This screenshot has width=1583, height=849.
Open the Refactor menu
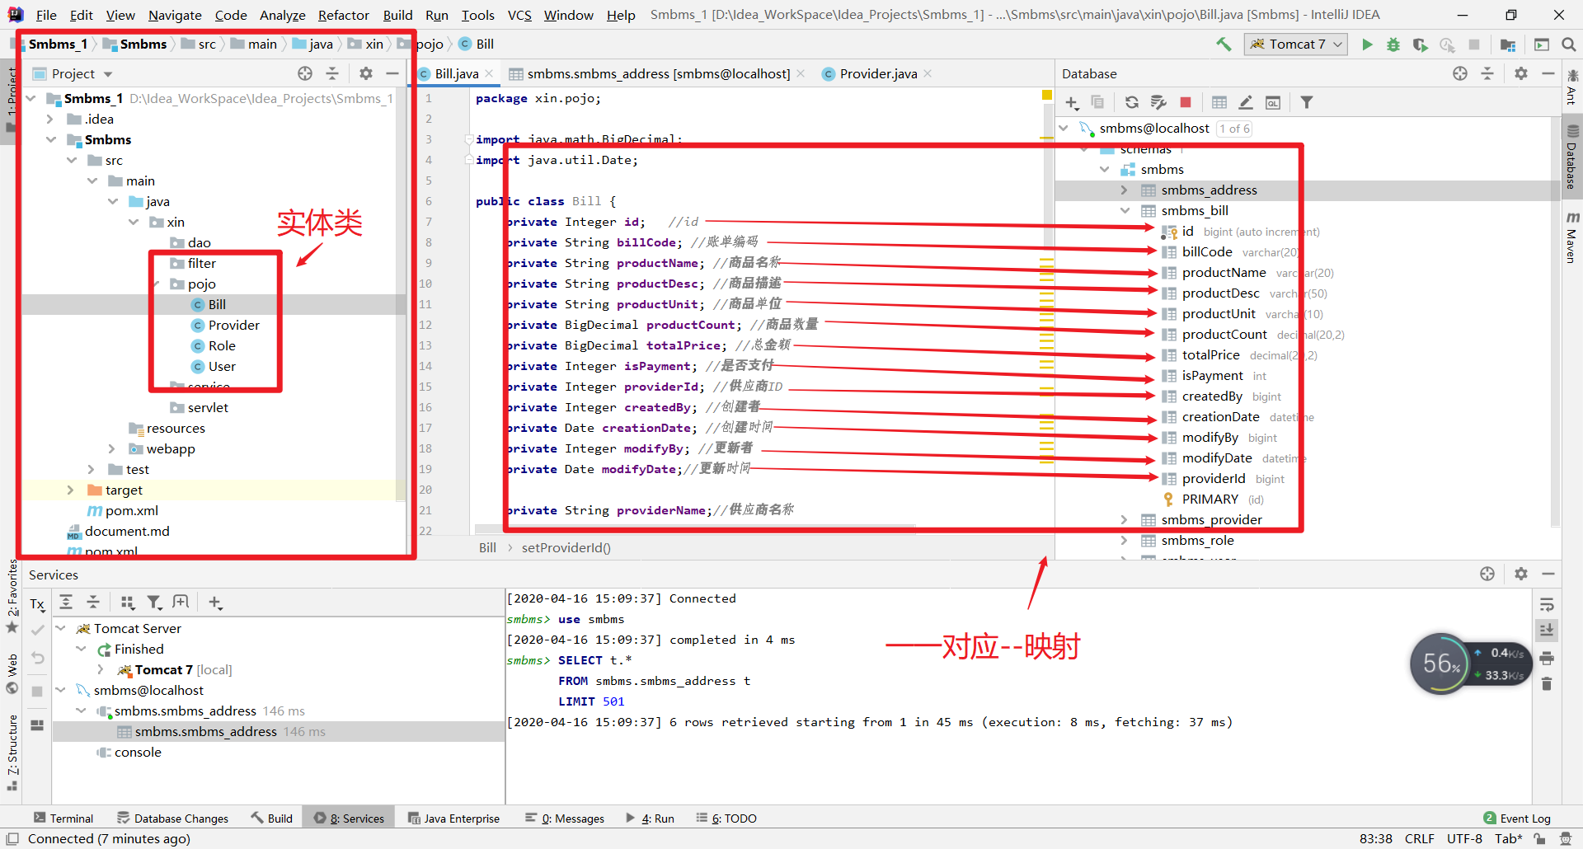(x=343, y=15)
